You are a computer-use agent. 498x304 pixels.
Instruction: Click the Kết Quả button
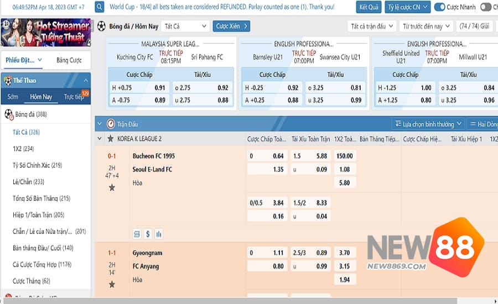(x=369, y=7)
